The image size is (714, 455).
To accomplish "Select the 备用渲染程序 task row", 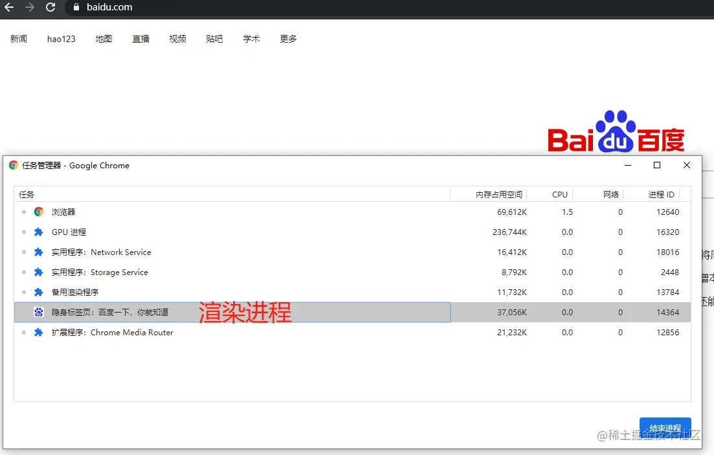I will 352,292.
